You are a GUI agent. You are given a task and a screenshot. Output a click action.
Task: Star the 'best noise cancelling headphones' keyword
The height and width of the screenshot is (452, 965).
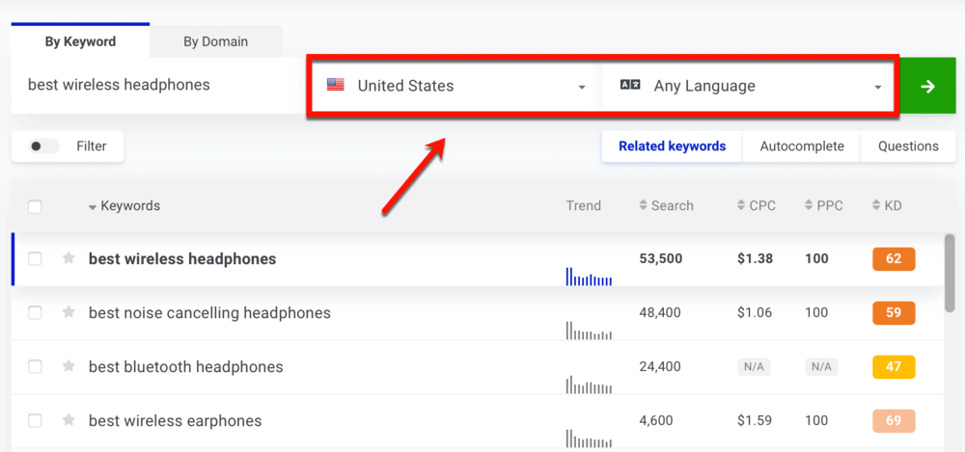[x=69, y=312]
